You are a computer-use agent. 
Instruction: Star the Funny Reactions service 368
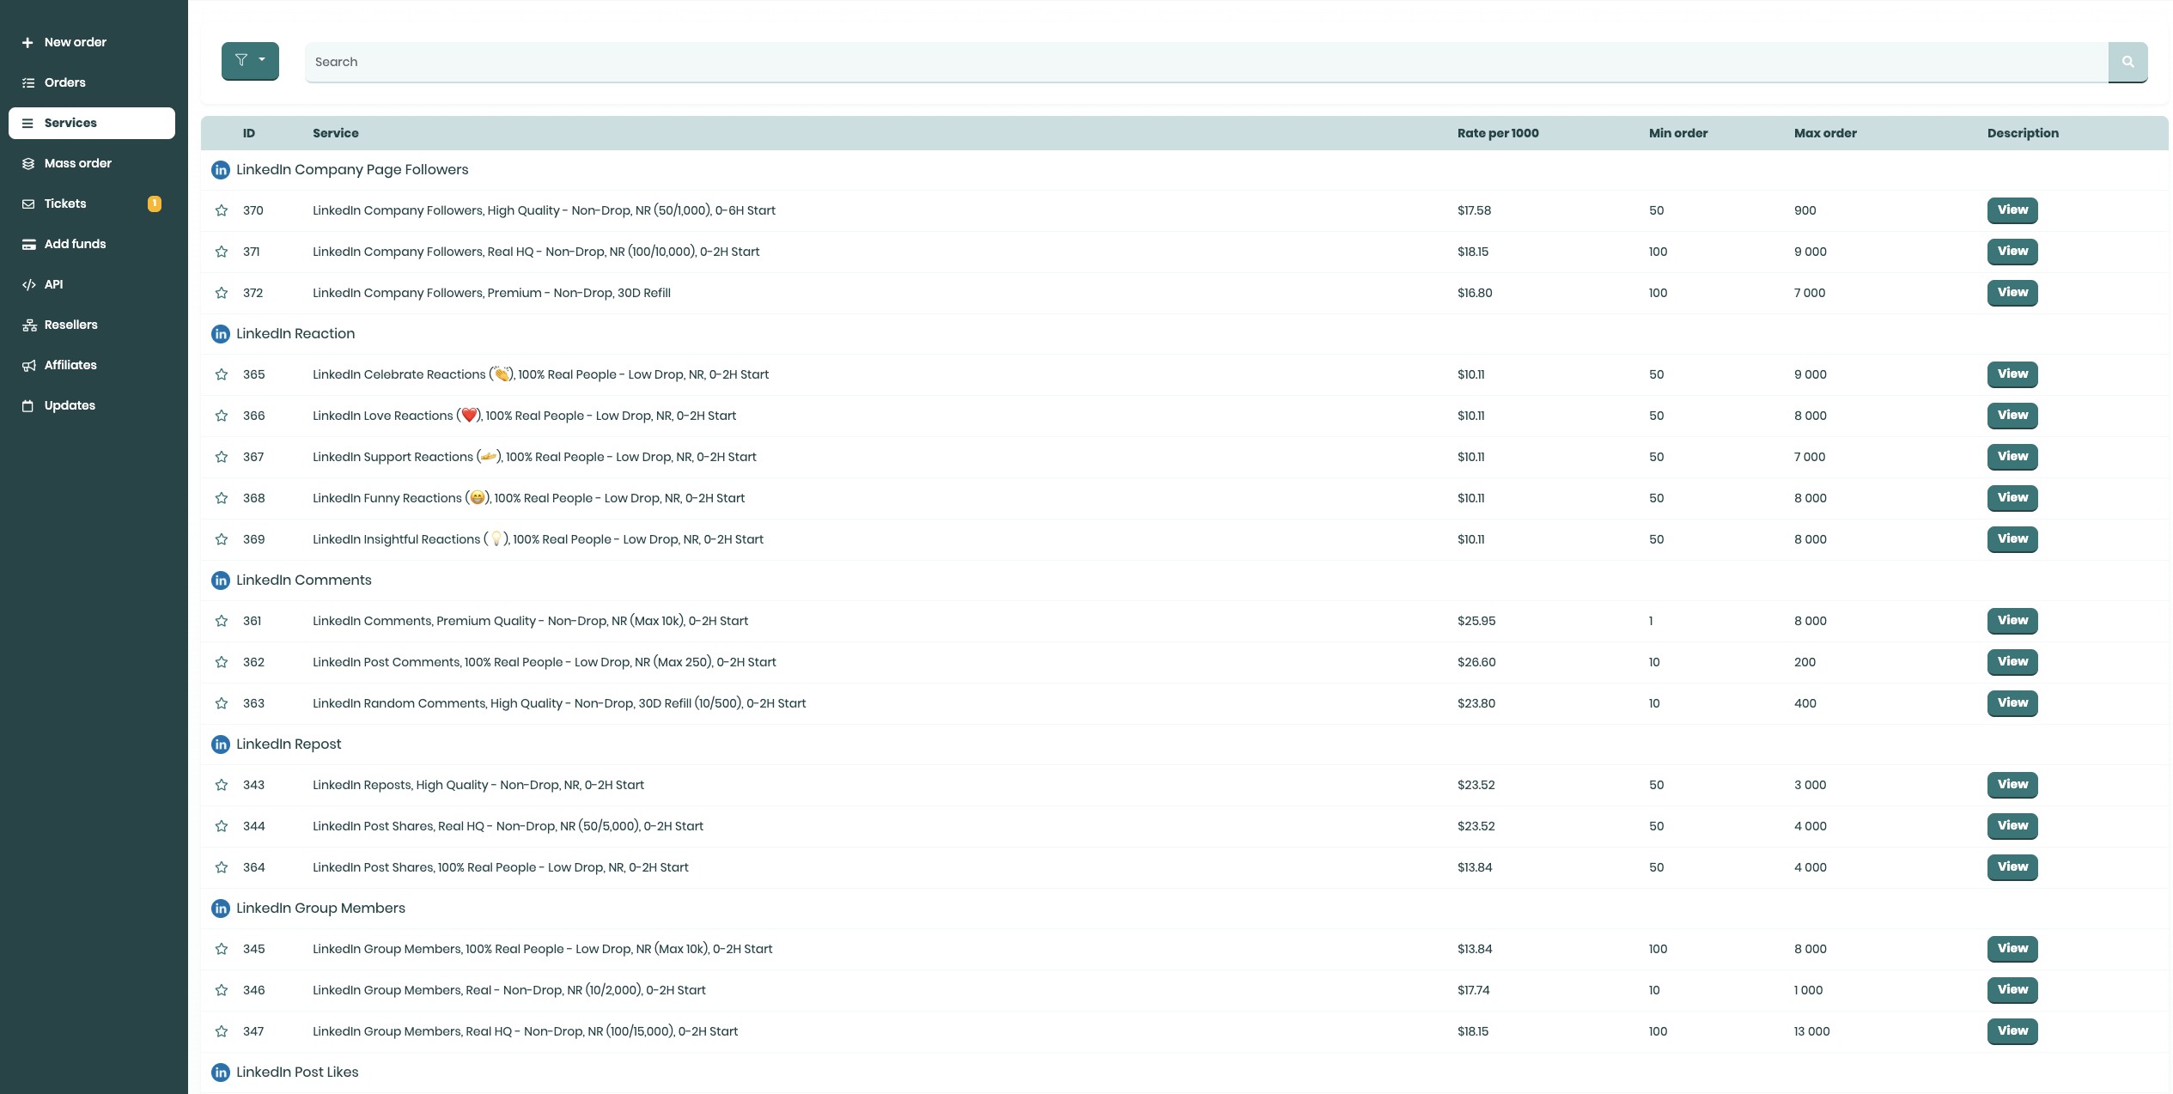(x=222, y=498)
